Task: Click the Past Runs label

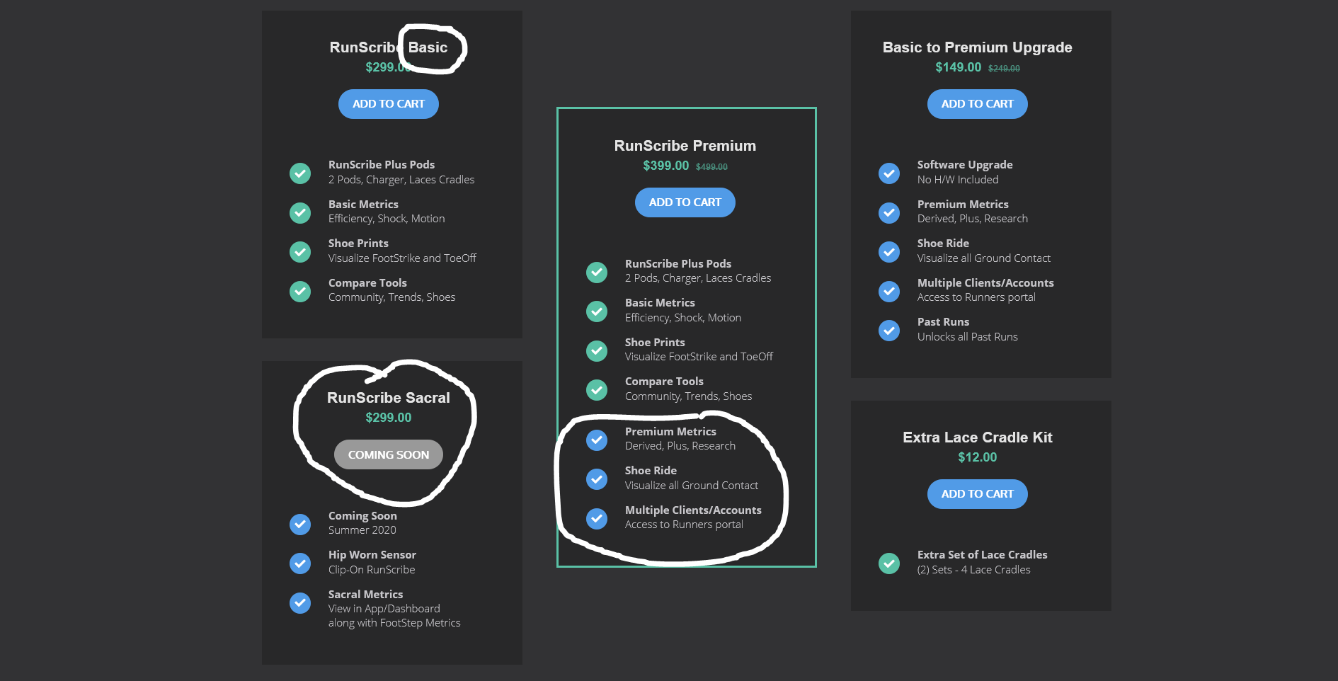Action: click(944, 322)
